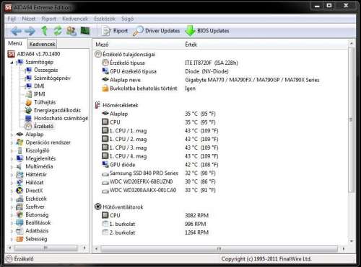Viewport: 361px width, 267px height.
Task: Click the horizontal scrollbar under the sensor list
Action: point(219,249)
